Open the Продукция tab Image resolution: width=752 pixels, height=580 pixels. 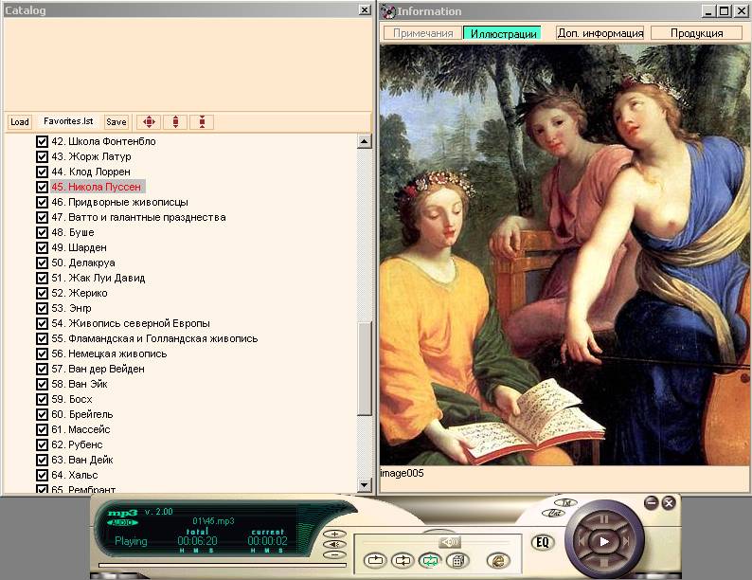tap(696, 33)
